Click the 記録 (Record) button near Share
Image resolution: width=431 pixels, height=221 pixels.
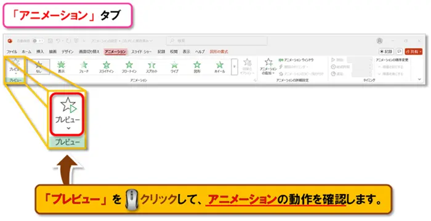pyautogui.click(x=386, y=52)
